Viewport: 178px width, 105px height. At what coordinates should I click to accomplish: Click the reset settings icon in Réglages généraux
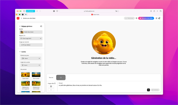[41, 26]
